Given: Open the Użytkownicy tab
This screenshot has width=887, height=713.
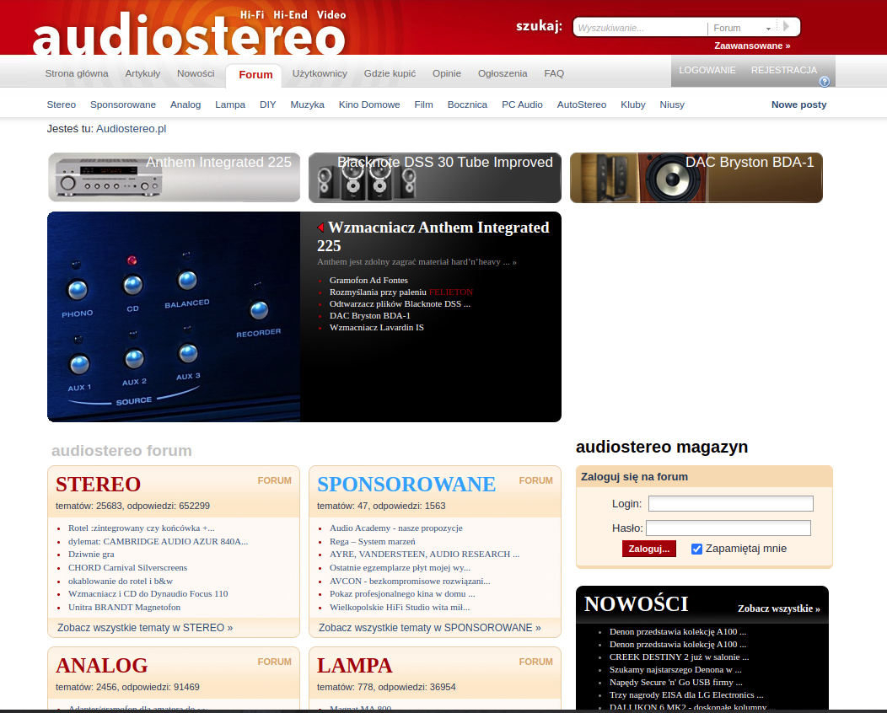Looking at the screenshot, I should pos(320,73).
